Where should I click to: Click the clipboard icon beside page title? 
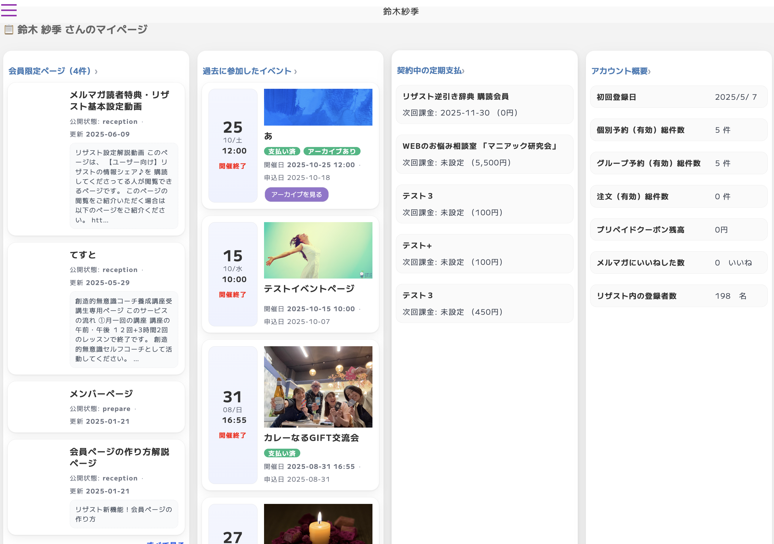9,30
